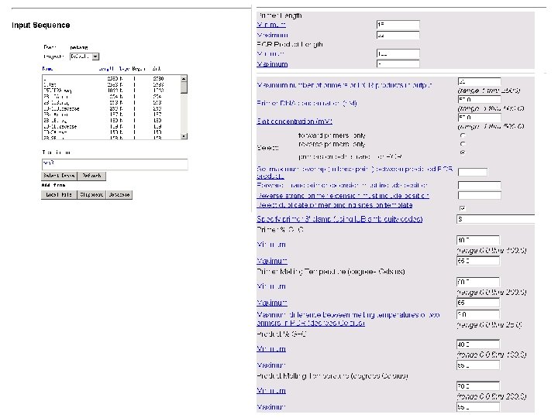Select forward primers only radio button
The image size is (558, 418).
click(x=463, y=135)
